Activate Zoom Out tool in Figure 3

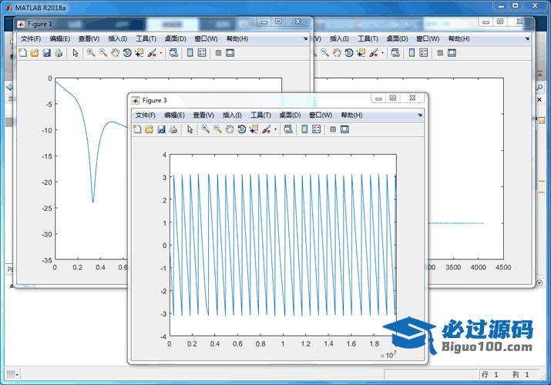click(217, 129)
